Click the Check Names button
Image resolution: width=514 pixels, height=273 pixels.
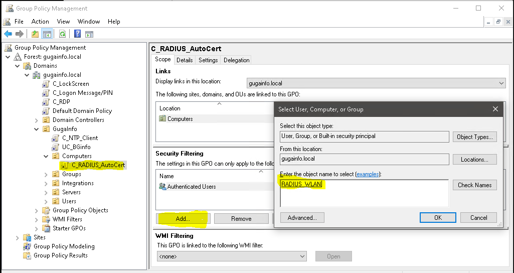click(x=474, y=185)
